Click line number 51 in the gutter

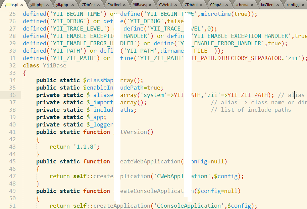pyautogui.click(x=12, y=206)
